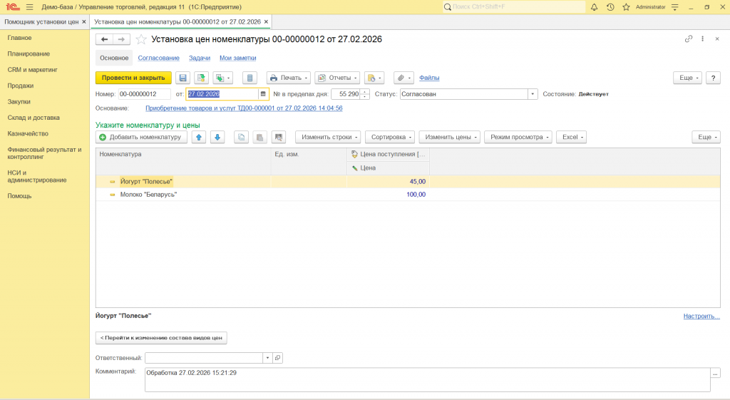730x400 pixels.
Task: Expand the Сортировка menu
Action: pyautogui.click(x=390, y=137)
